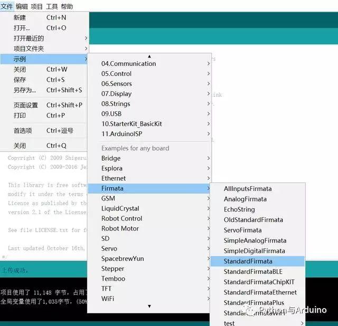This screenshot has width=338, height=326.
Task: Expand the Esplora library examples
Action: [149, 168]
